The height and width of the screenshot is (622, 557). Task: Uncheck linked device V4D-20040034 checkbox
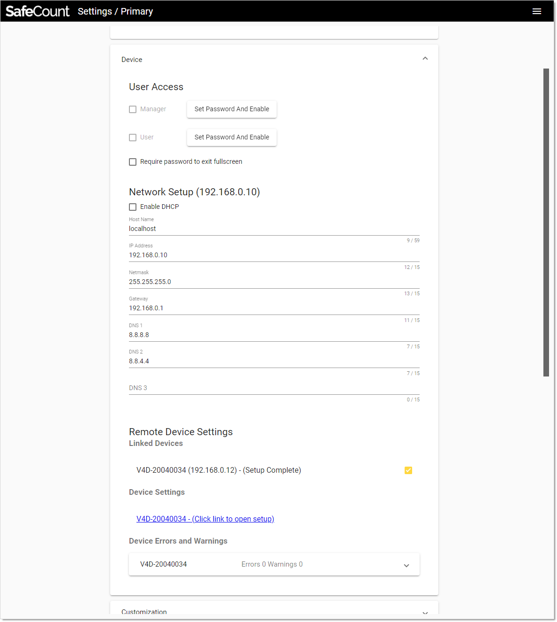pos(408,470)
